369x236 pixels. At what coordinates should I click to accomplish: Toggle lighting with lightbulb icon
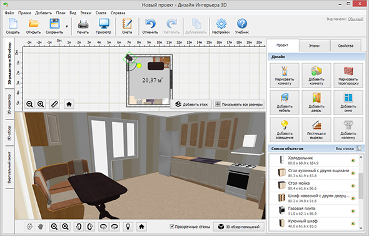click(x=128, y=227)
